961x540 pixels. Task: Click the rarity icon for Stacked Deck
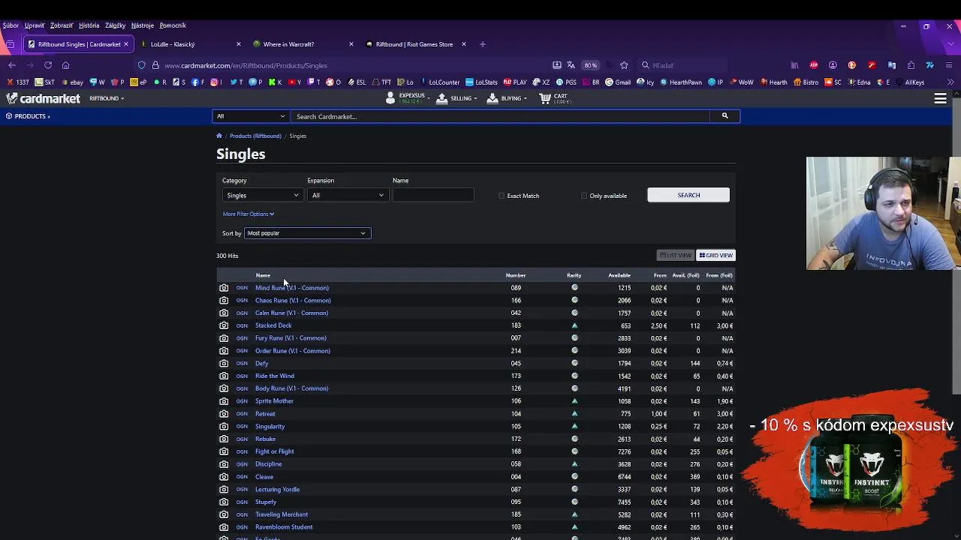pyautogui.click(x=574, y=325)
